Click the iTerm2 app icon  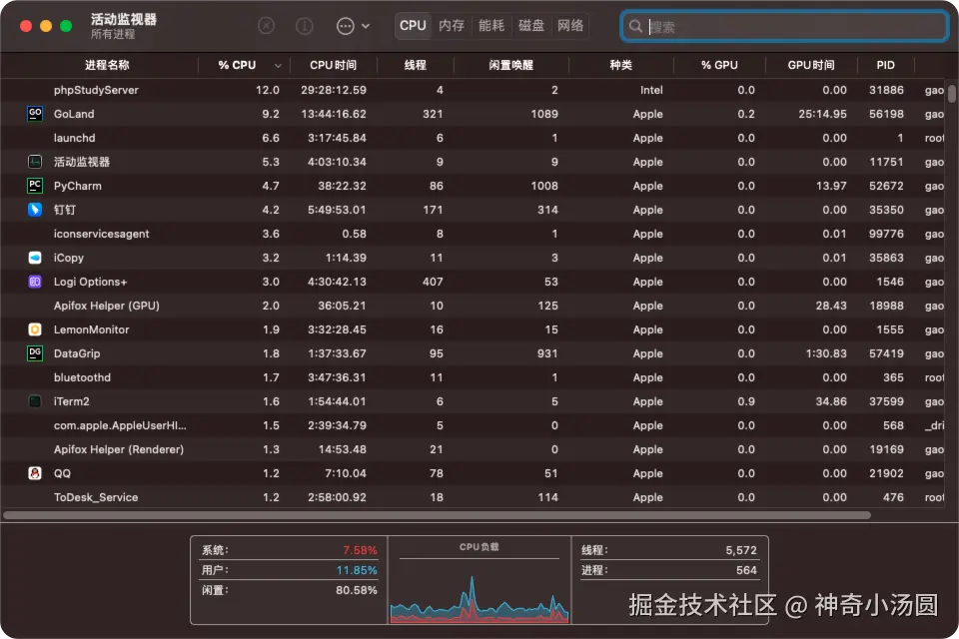pyautogui.click(x=35, y=401)
